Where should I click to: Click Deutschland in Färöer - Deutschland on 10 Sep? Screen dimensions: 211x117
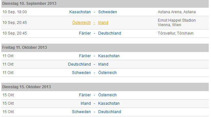[110, 33]
